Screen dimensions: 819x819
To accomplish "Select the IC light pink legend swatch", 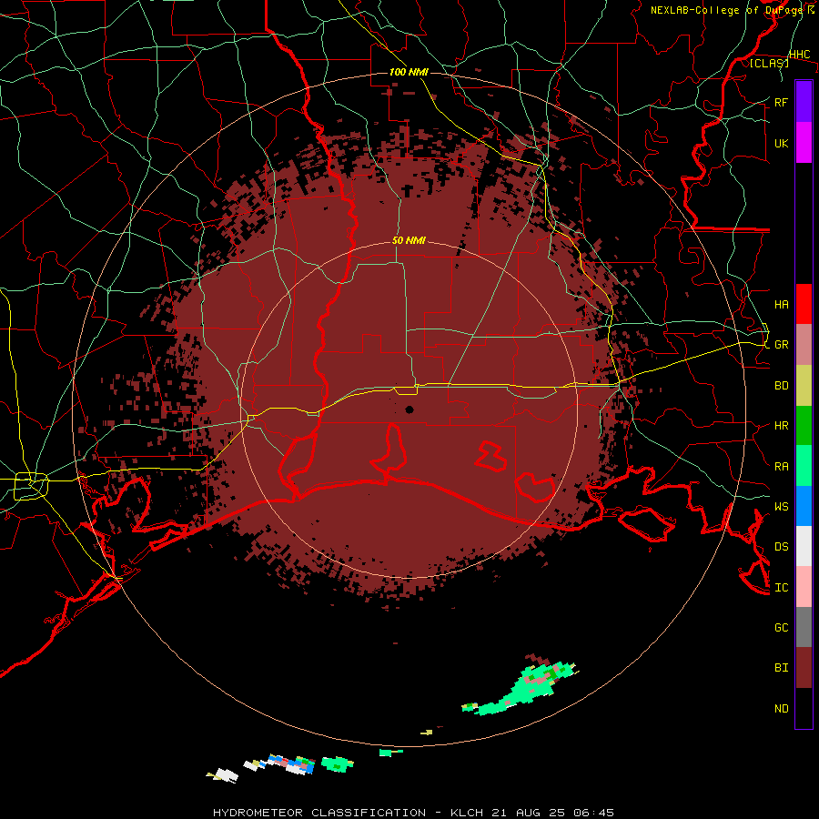I will [x=804, y=587].
